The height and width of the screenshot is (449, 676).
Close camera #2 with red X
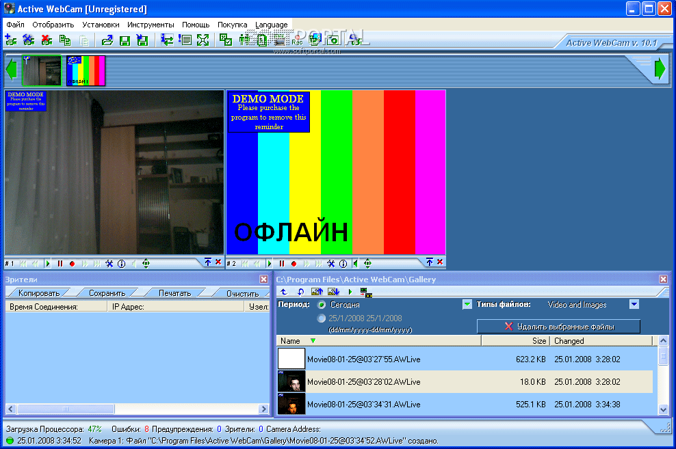(x=440, y=262)
